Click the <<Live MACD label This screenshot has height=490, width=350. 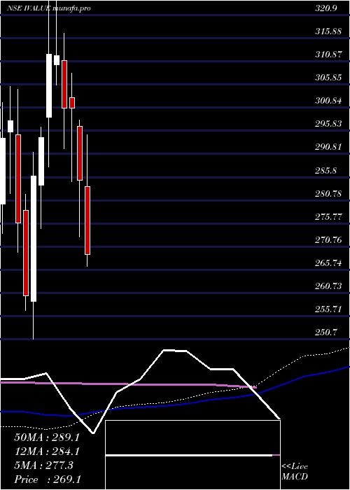(295, 472)
